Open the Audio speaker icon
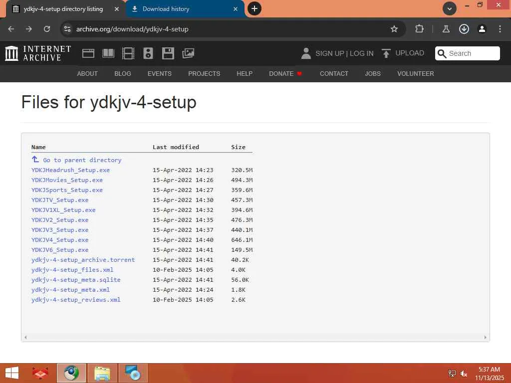Screen dimensions: 511x383 click(148, 53)
